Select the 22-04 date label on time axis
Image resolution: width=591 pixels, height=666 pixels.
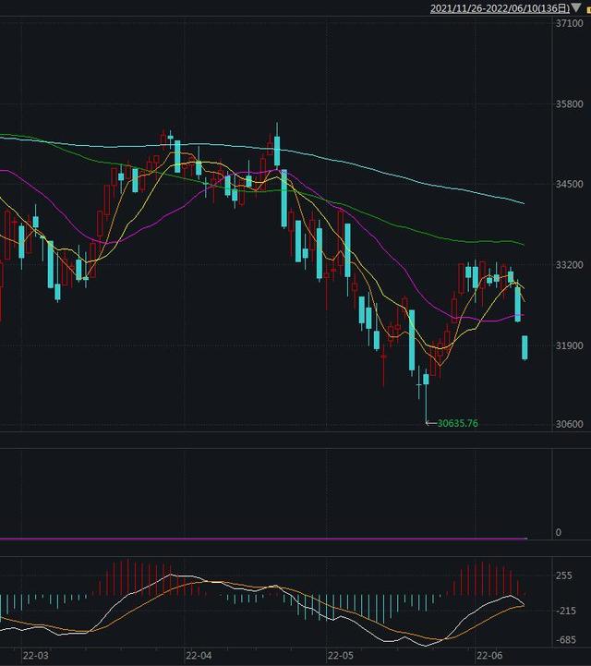pyautogui.click(x=199, y=656)
